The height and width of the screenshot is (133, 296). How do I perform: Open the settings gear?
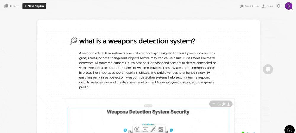point(278,6)
